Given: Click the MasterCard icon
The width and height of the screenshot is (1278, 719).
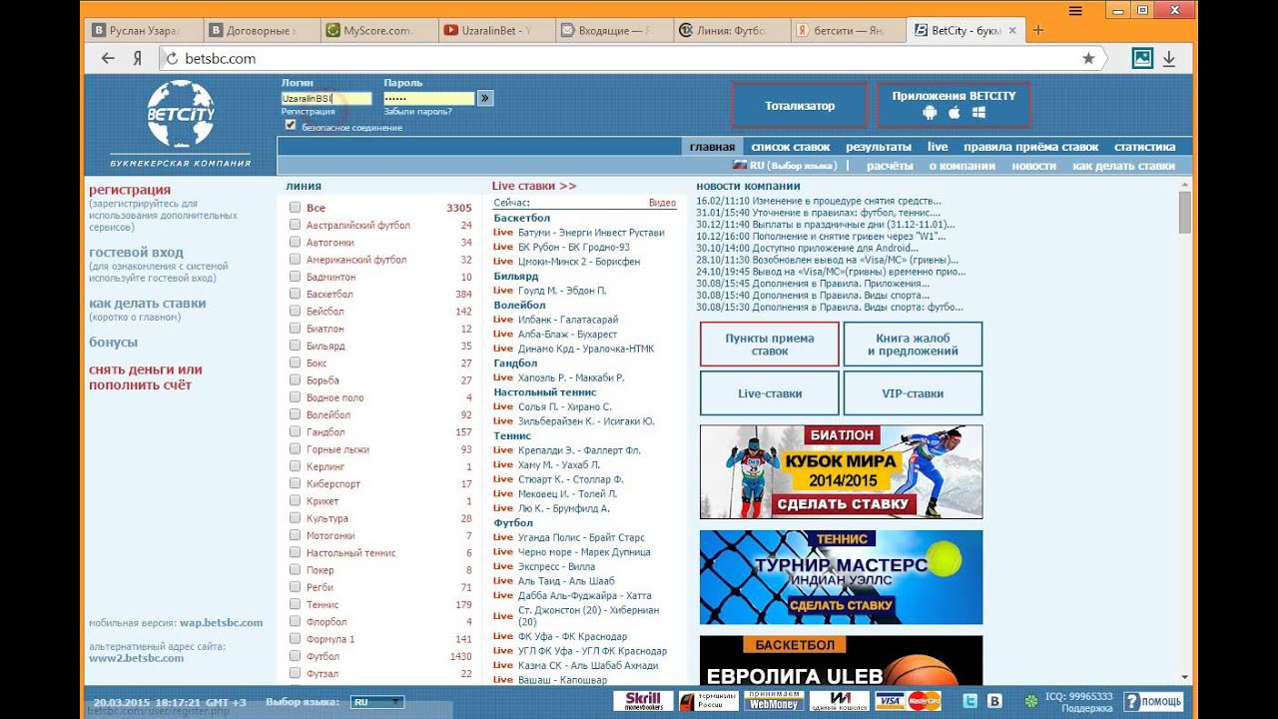Looking at the screenshot, I should coord(925,701).
